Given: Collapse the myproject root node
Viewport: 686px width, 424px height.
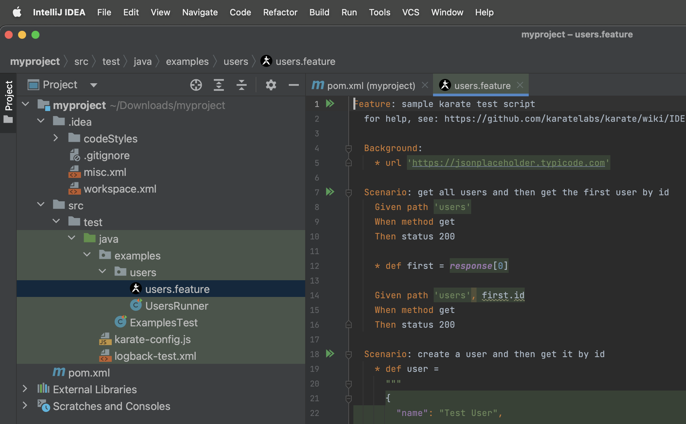Looking at the screenshot, I should point(25,104).
